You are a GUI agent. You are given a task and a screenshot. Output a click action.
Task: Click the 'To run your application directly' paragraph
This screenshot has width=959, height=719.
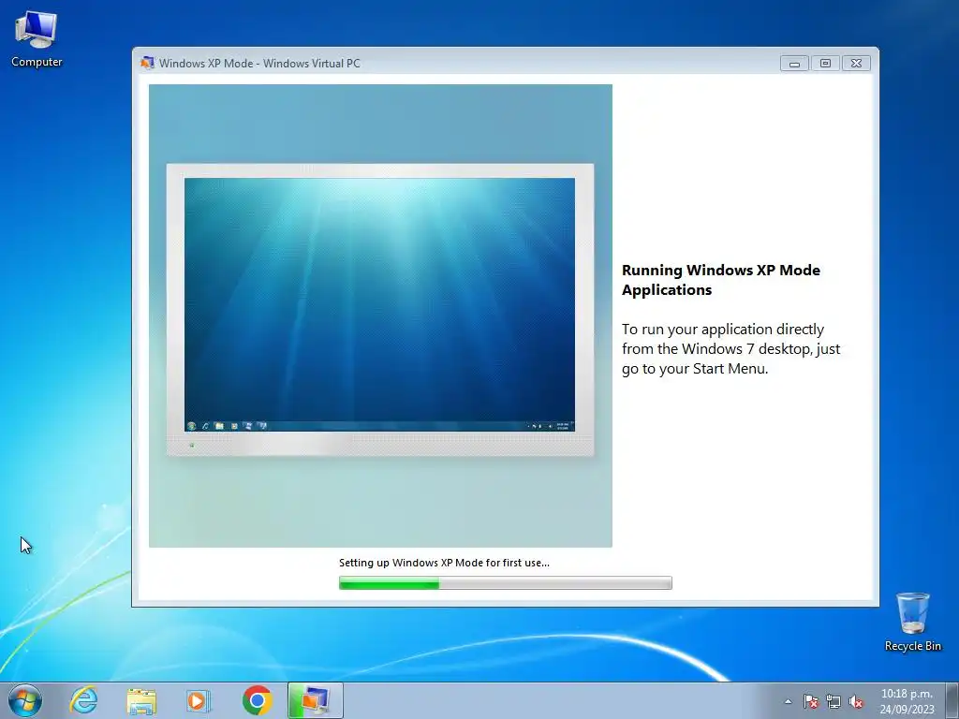coord(730,348)
